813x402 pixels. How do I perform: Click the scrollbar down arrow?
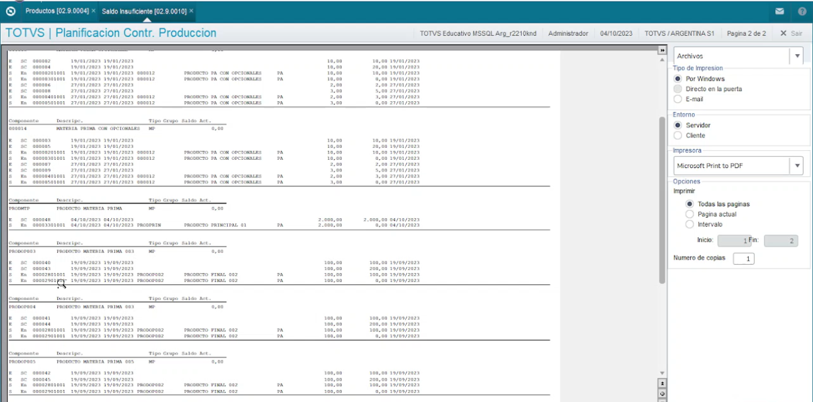(x=662, y=373)
